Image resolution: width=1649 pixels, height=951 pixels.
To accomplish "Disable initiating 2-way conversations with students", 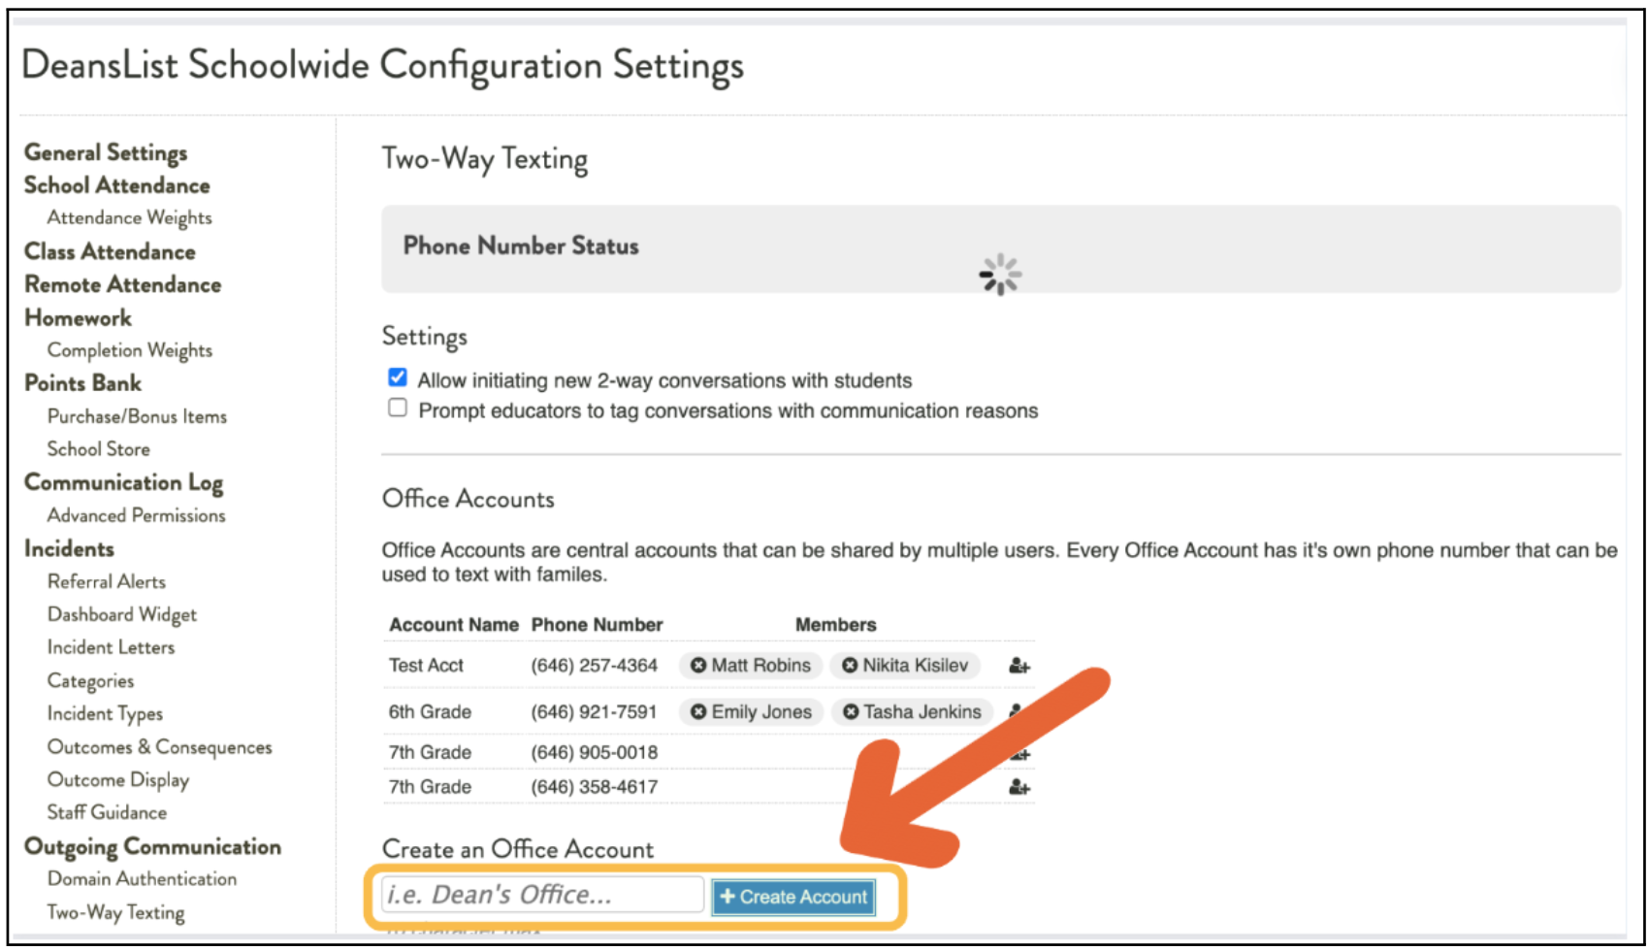I will 398,377.
